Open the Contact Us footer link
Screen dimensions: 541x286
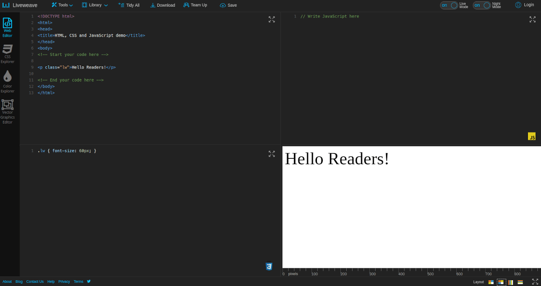point(35,281)
